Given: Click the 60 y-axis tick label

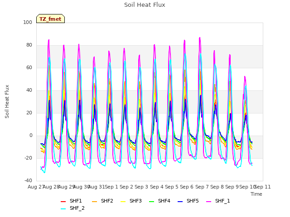Looking at the screenshot, I should 29,67.
